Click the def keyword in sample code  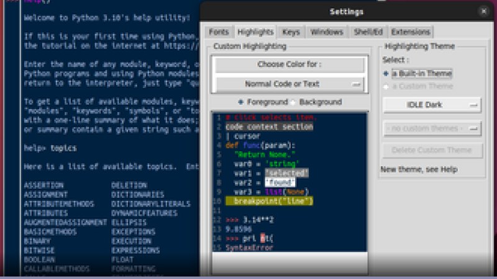(x=232, y=146)
